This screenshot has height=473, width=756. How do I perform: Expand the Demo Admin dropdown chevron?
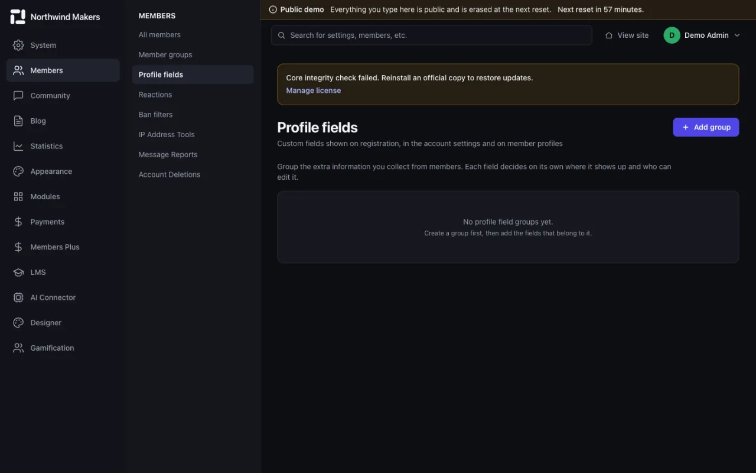(737, 35)
